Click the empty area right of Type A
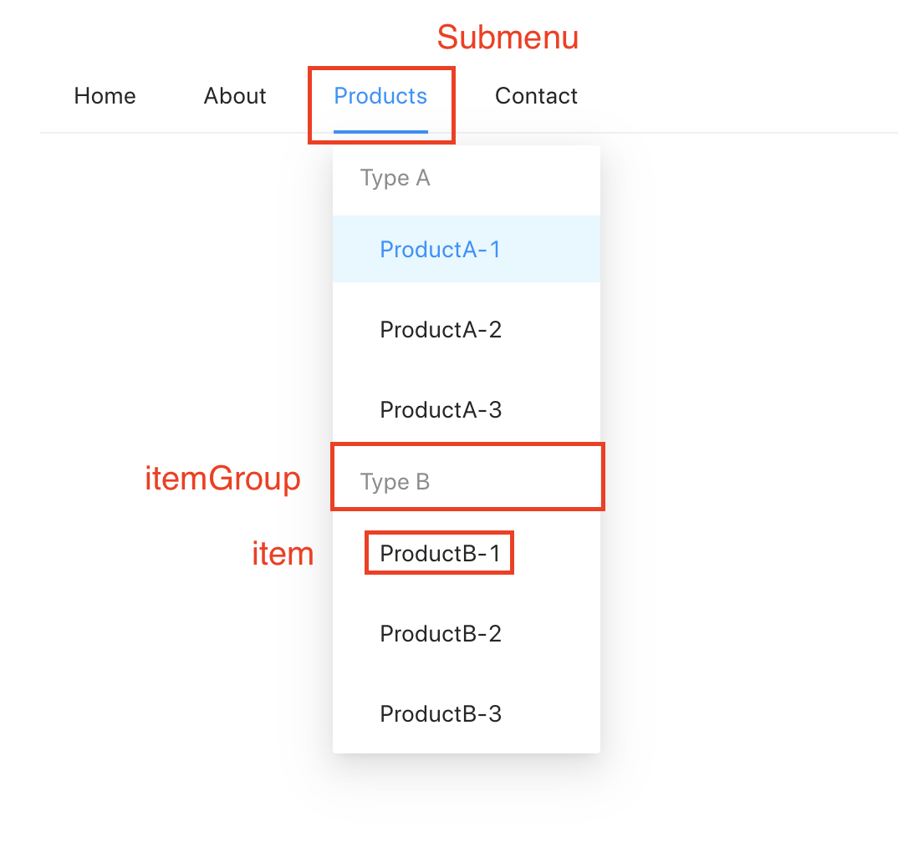The height and width of the screenshot is (842, 898). [x=518, y=178]
